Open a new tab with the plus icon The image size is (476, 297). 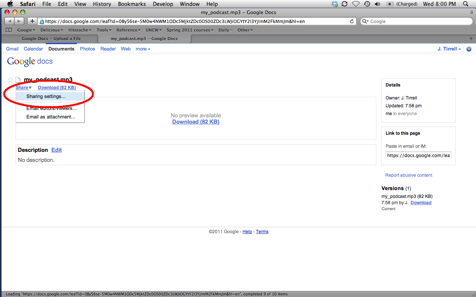[471, 39]
